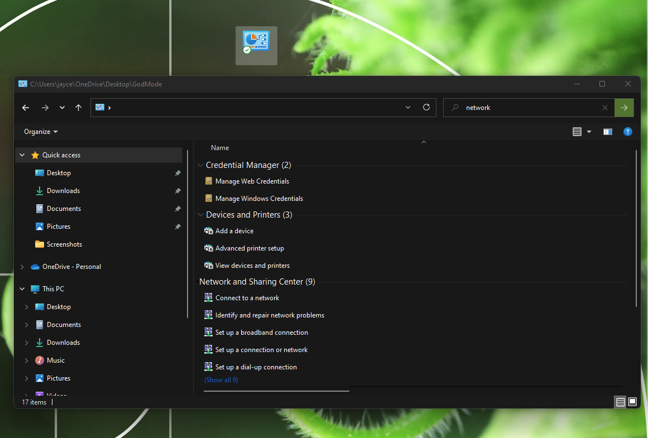The width and height of the screenshot is (648, 438).
Task: Expand Downloads under This PC
Action: pyautogui.click(x=26, y=342)
